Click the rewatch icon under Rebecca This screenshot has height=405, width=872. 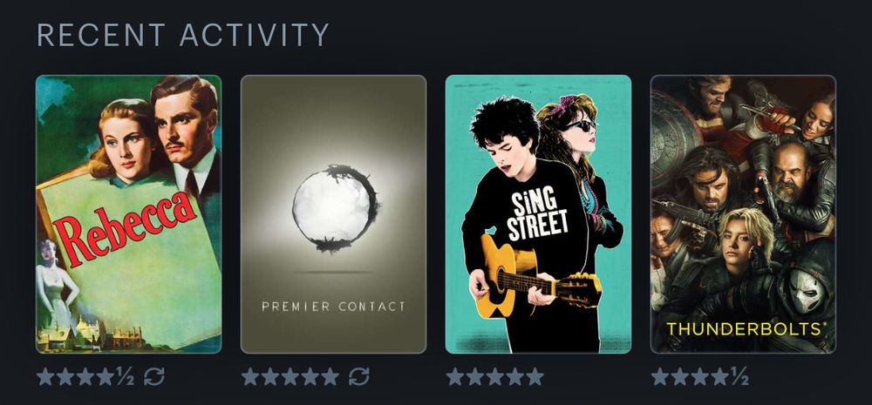pyautogui.click(x=154, y=376)
